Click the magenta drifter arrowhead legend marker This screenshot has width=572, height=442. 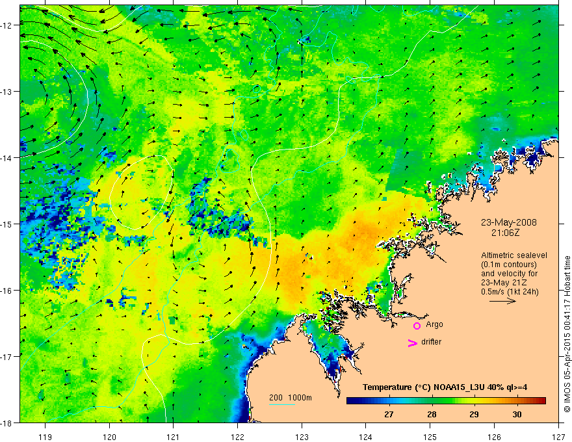click(x=412, y=343)
